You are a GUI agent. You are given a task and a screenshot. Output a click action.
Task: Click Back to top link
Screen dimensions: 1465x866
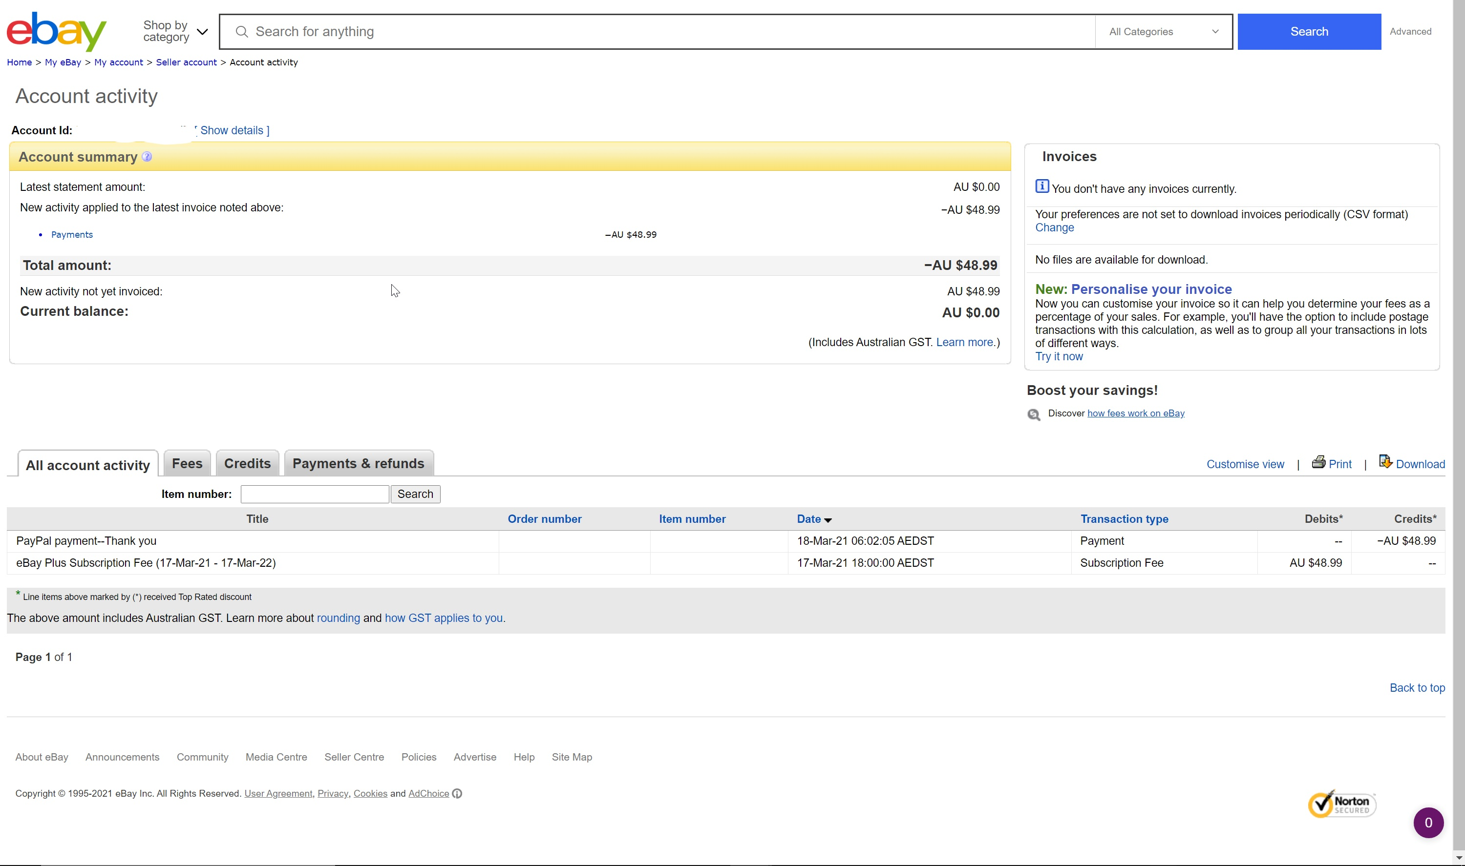(x=1417, y=688)
